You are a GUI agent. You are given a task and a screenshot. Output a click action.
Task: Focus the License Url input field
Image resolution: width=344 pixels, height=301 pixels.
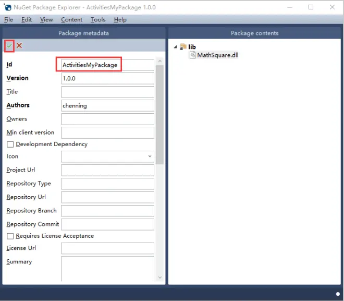click(x=107, y=248)
